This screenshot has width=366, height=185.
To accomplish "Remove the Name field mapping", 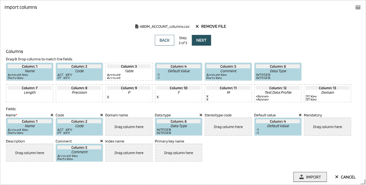I will coord(52,115).
